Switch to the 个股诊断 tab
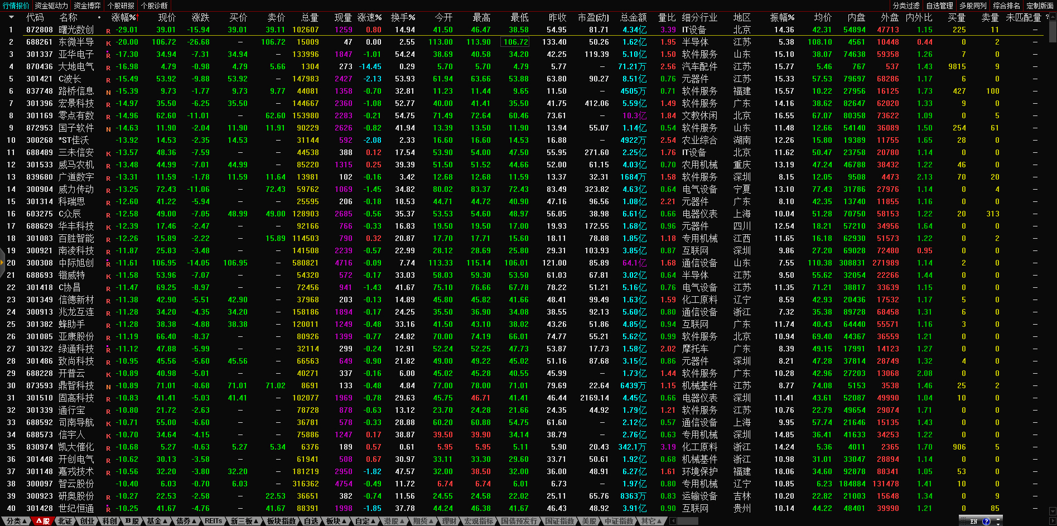 click(155, 6)
